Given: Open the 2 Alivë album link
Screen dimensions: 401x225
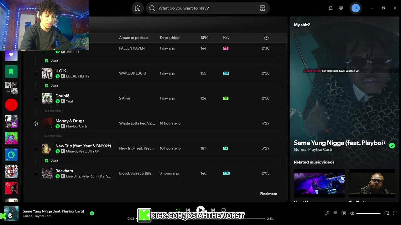Looking at the screenshot, I should (x=125, y=98).
